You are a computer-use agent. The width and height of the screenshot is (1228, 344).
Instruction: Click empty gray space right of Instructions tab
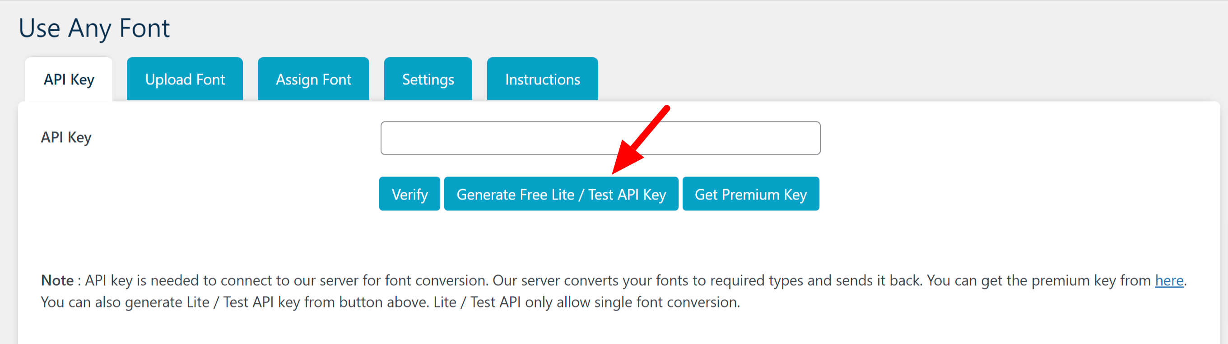(906, 79)
